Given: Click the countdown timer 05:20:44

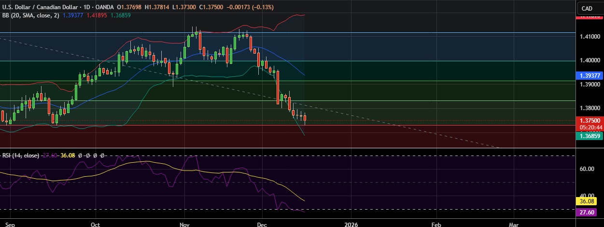Looking at the screenshot, I should [590, 127].
